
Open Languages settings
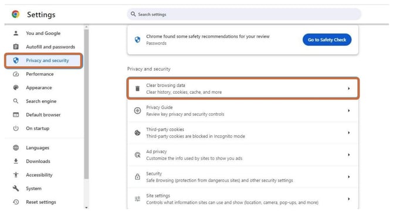38,148
